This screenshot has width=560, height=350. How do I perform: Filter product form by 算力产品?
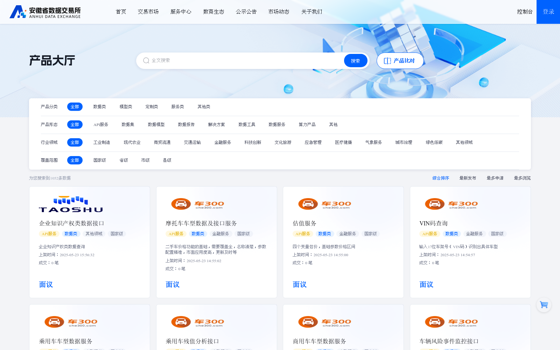[x=307, y=125]
